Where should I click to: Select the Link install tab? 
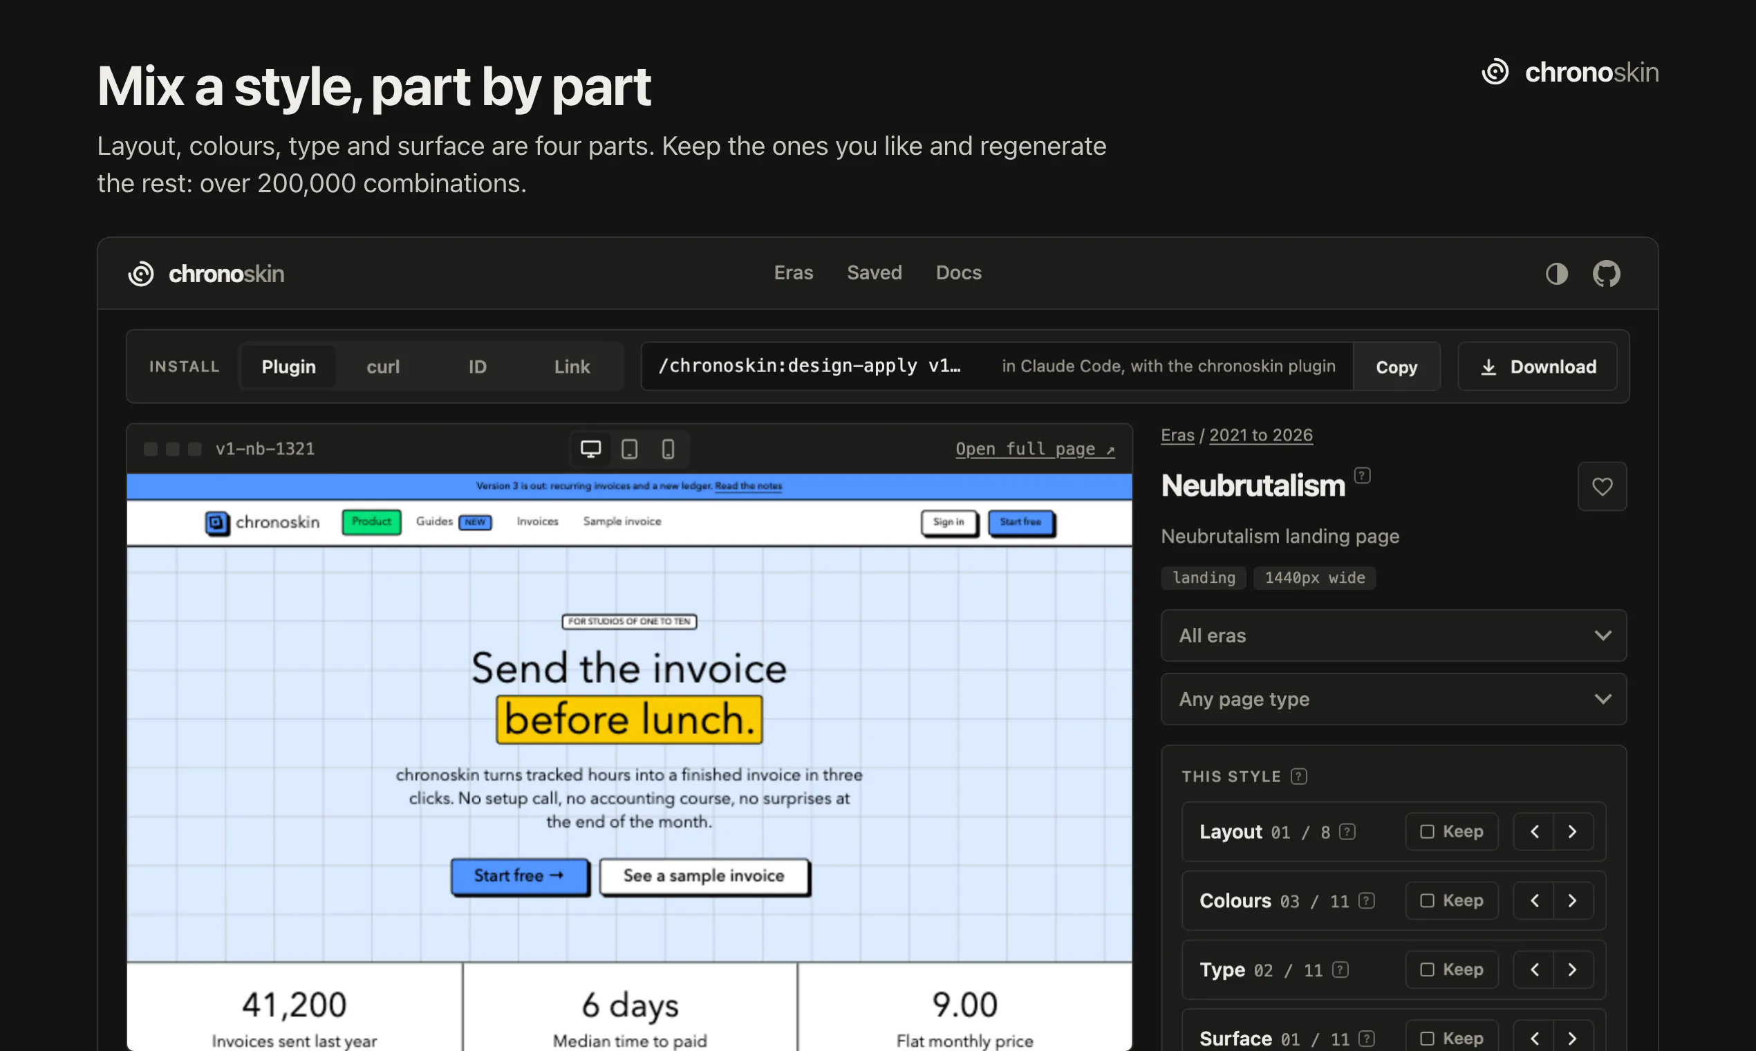(572, 367)
